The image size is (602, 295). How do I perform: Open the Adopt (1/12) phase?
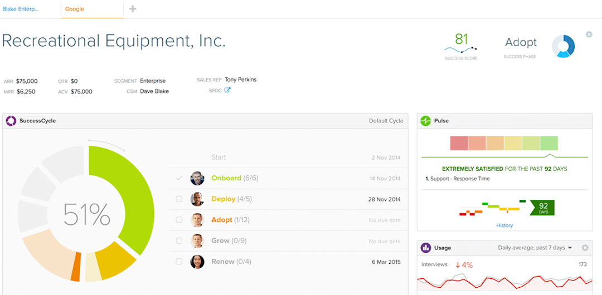pos(231,220)
